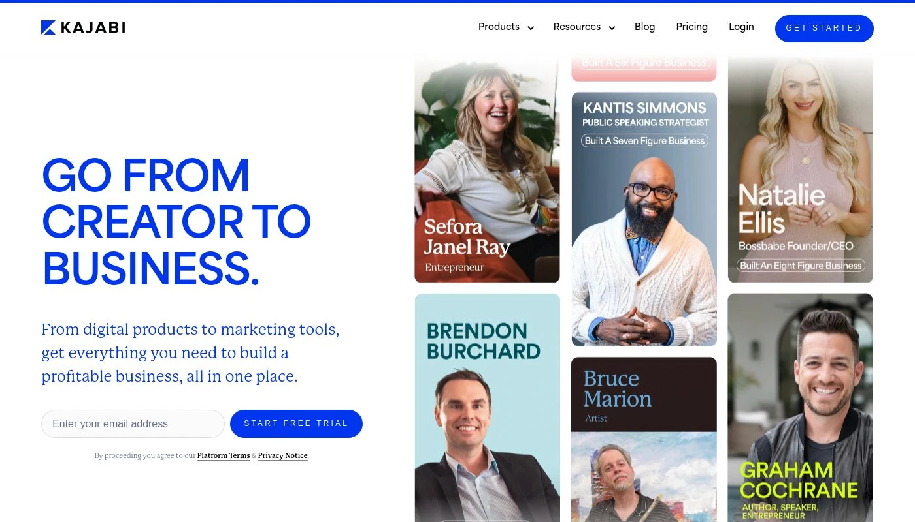This screenshot has width=915, height=522.
Task: Open the Resources menu
Action: (577, 27)
